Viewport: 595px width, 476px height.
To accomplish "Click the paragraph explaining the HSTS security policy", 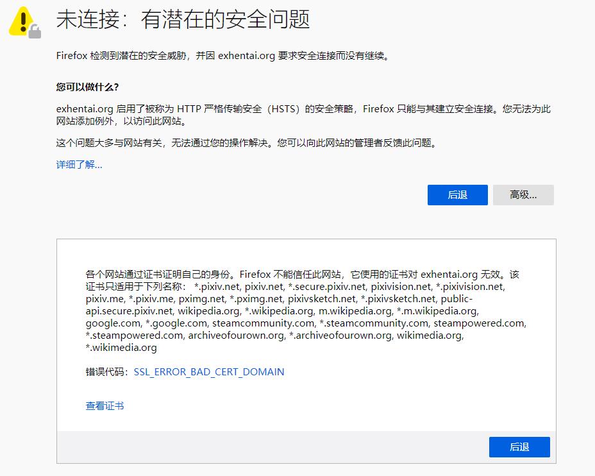I will point(303,115).
